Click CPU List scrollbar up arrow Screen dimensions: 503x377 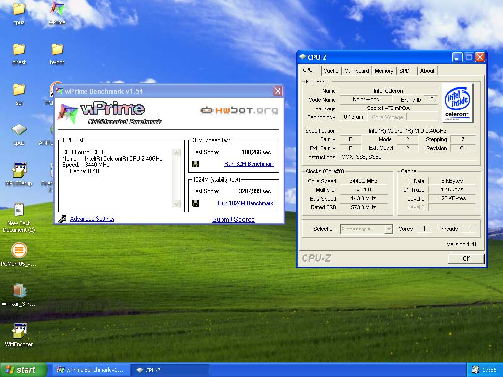point(177,153)
